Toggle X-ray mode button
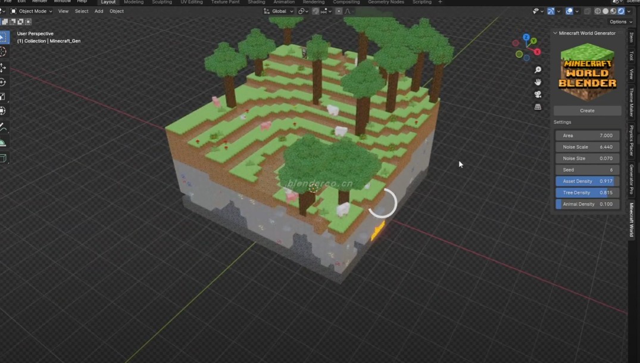Image resolution: width=640 pixels, height=363 pixels. pyautogui.click(x=588, y=11)
